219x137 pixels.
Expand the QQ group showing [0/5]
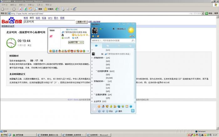(92, 91)
